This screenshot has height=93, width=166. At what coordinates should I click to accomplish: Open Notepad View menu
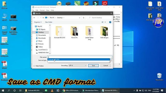click(48, 10)
